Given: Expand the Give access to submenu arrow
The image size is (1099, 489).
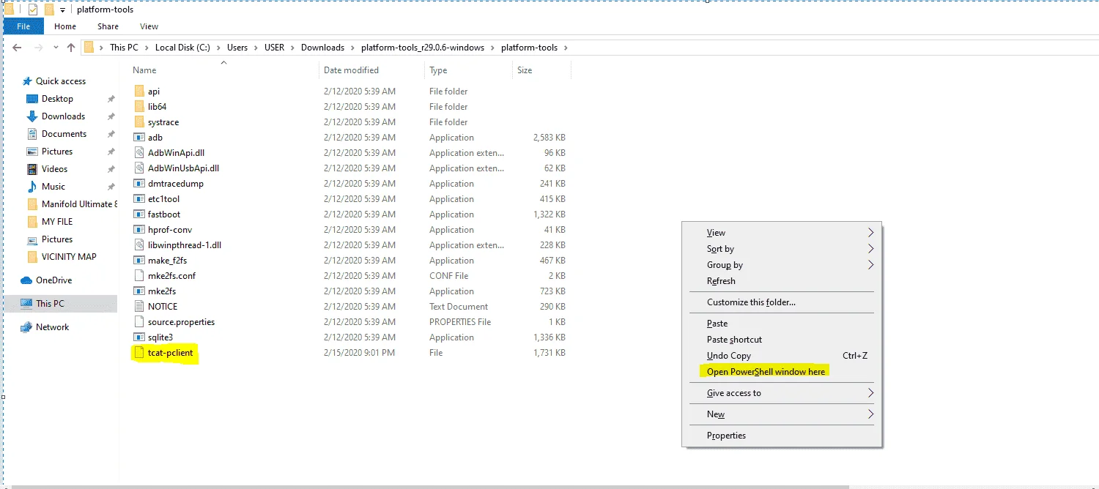Looking at the screenshot, I should 870,393.
